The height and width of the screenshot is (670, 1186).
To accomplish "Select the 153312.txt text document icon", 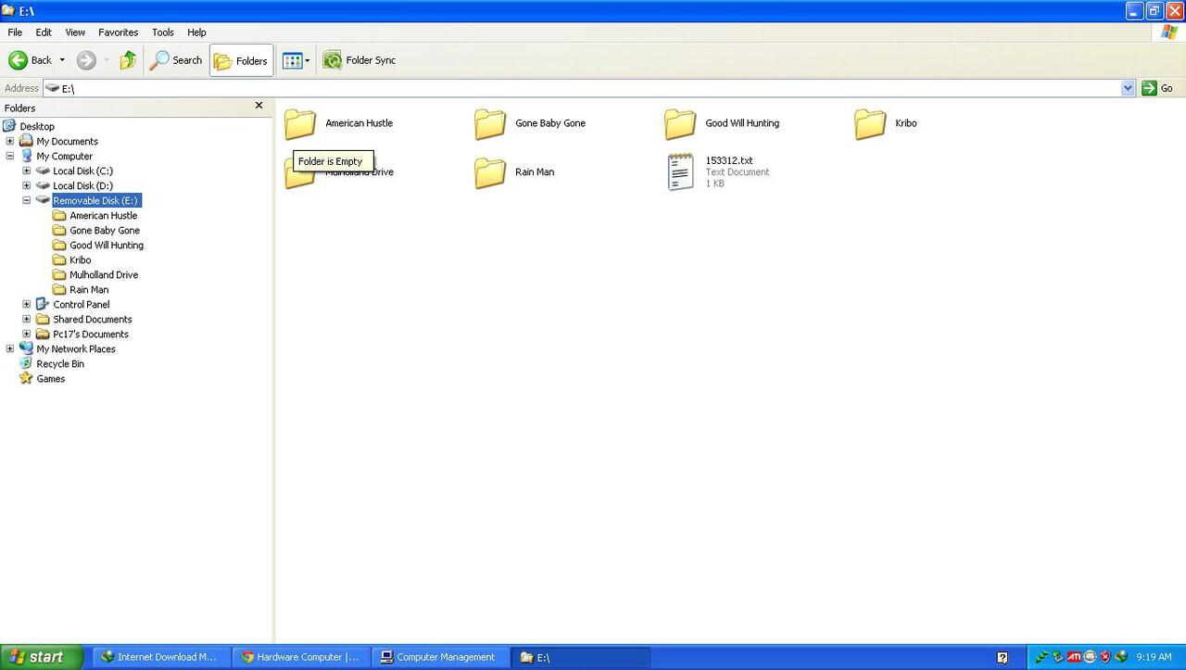I will point(680,172).
